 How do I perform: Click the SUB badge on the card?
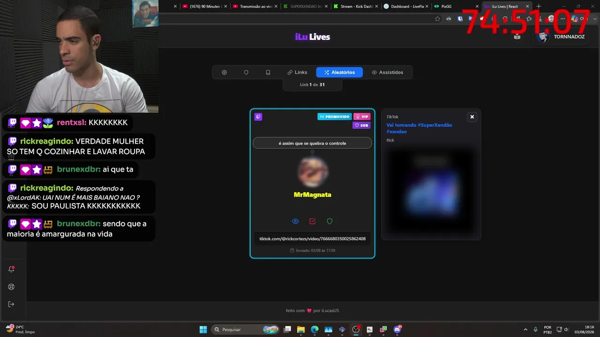361,125
